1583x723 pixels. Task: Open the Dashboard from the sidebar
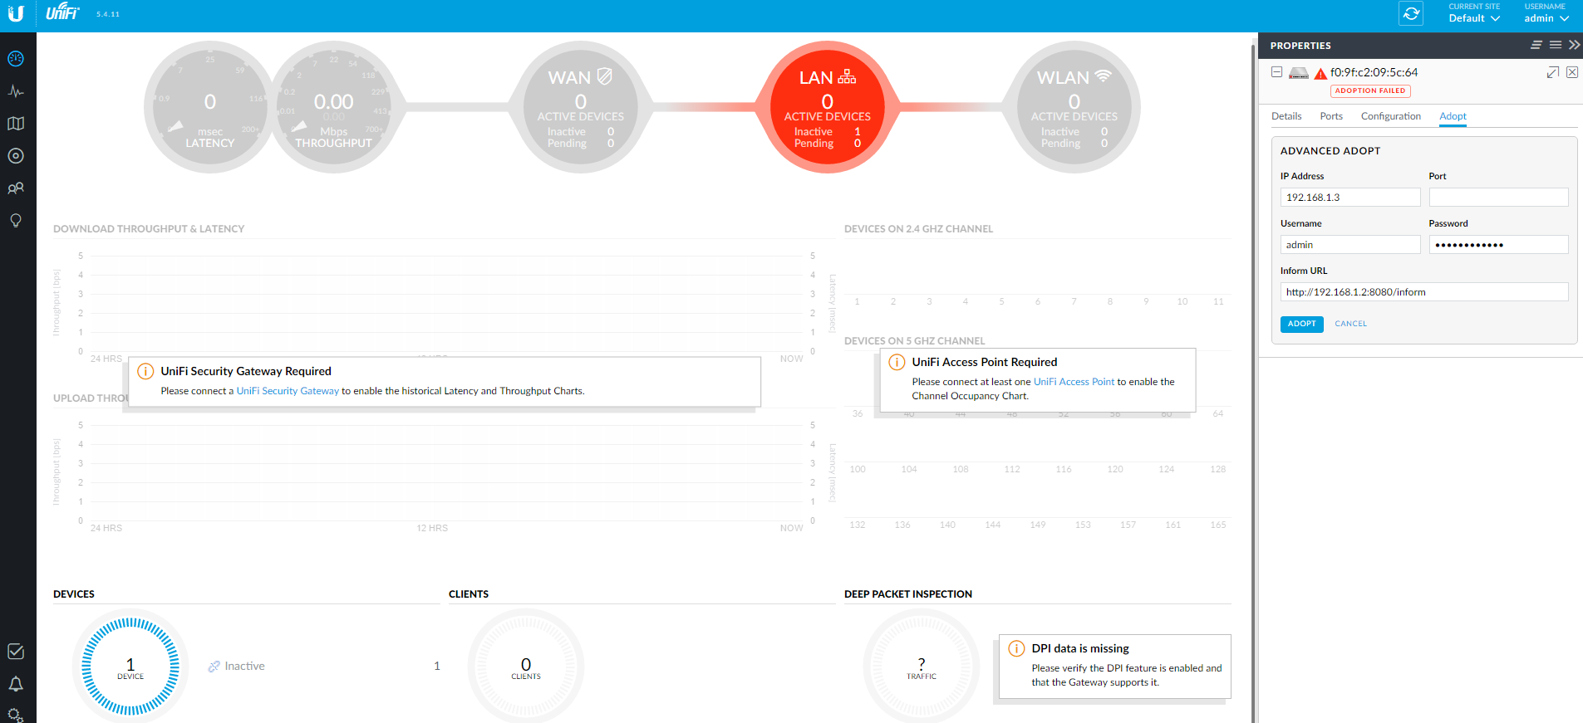point(16,59)
